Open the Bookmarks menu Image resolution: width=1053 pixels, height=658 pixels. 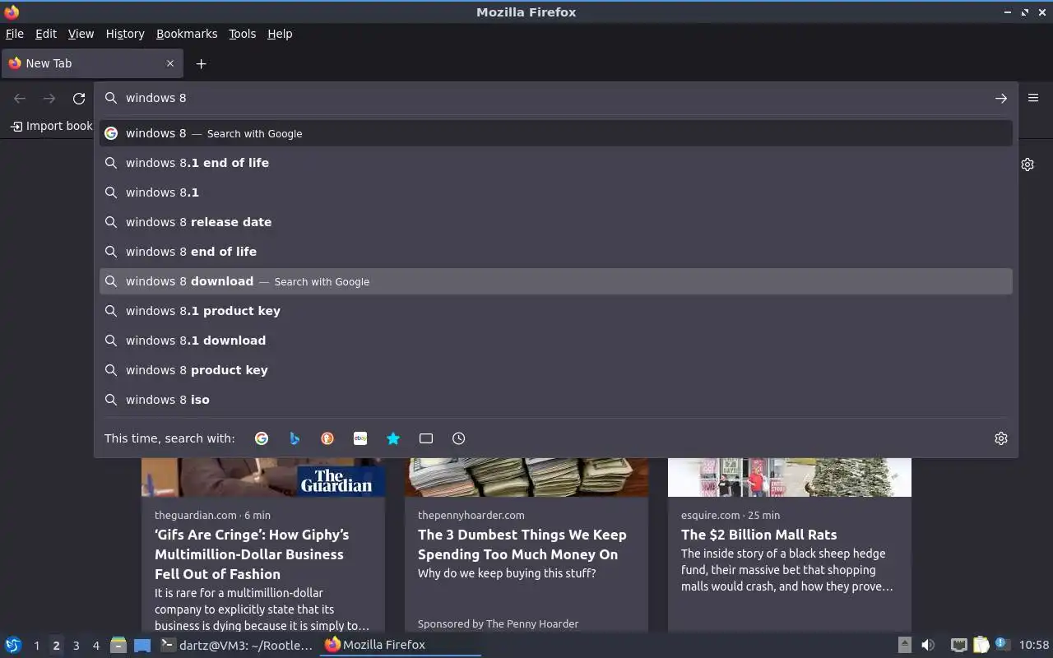click(187, 34)
